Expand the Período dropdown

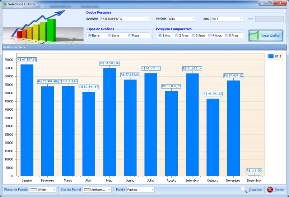[194, 19]
